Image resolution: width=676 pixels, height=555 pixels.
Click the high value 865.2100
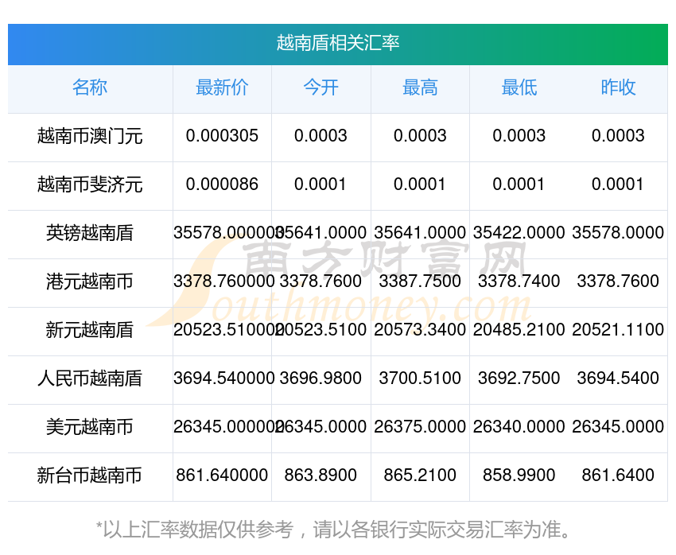(420, 475)
